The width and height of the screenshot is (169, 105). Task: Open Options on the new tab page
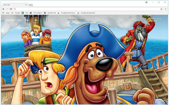tap(127, 19)
